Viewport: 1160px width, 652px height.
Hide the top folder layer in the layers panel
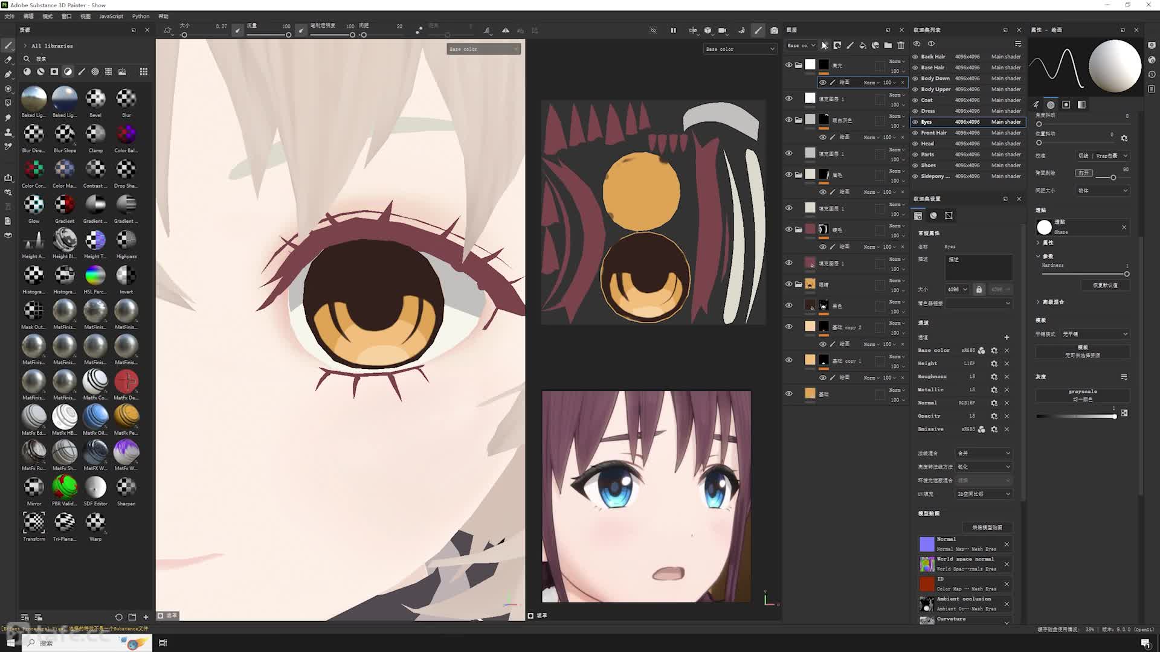(788, 65)
